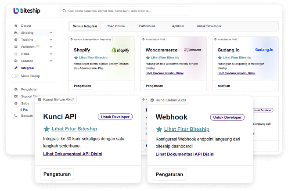Click the Fulfillment box icon in sidebar

[x=16, y=47]
